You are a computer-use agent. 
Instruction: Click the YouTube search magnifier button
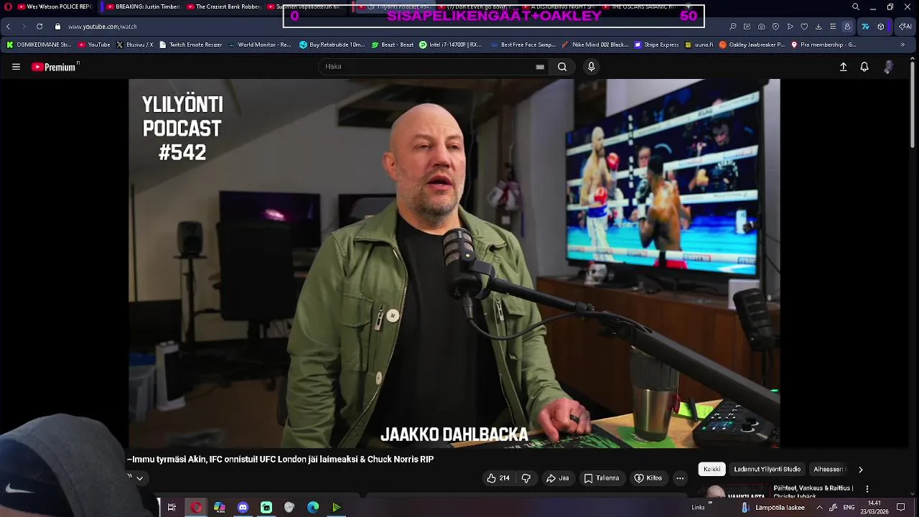click(x=562, y=67)
